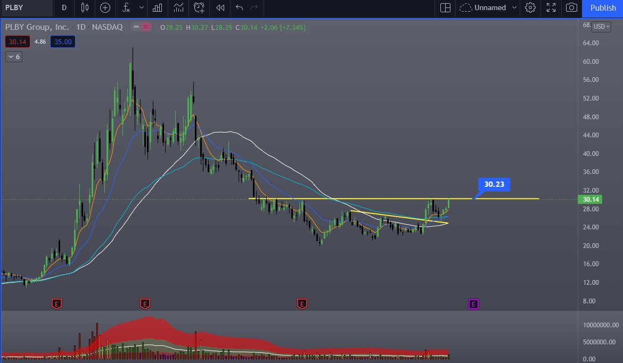The width and height of the screenshot is (623, 363).
Task: Add a symbol to compare with plus icon
Action: pos(105,8)
